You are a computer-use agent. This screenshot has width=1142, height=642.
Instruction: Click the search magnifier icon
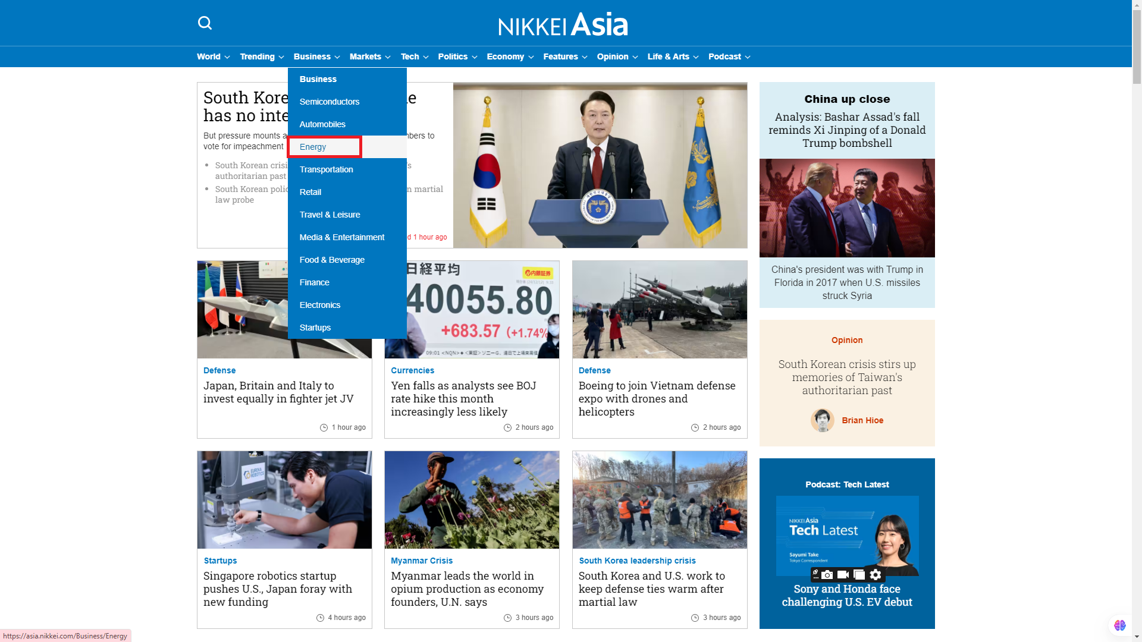pos(205,23)
